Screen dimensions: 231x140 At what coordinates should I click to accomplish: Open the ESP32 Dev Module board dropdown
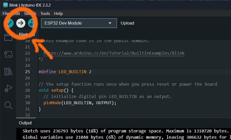79,23
